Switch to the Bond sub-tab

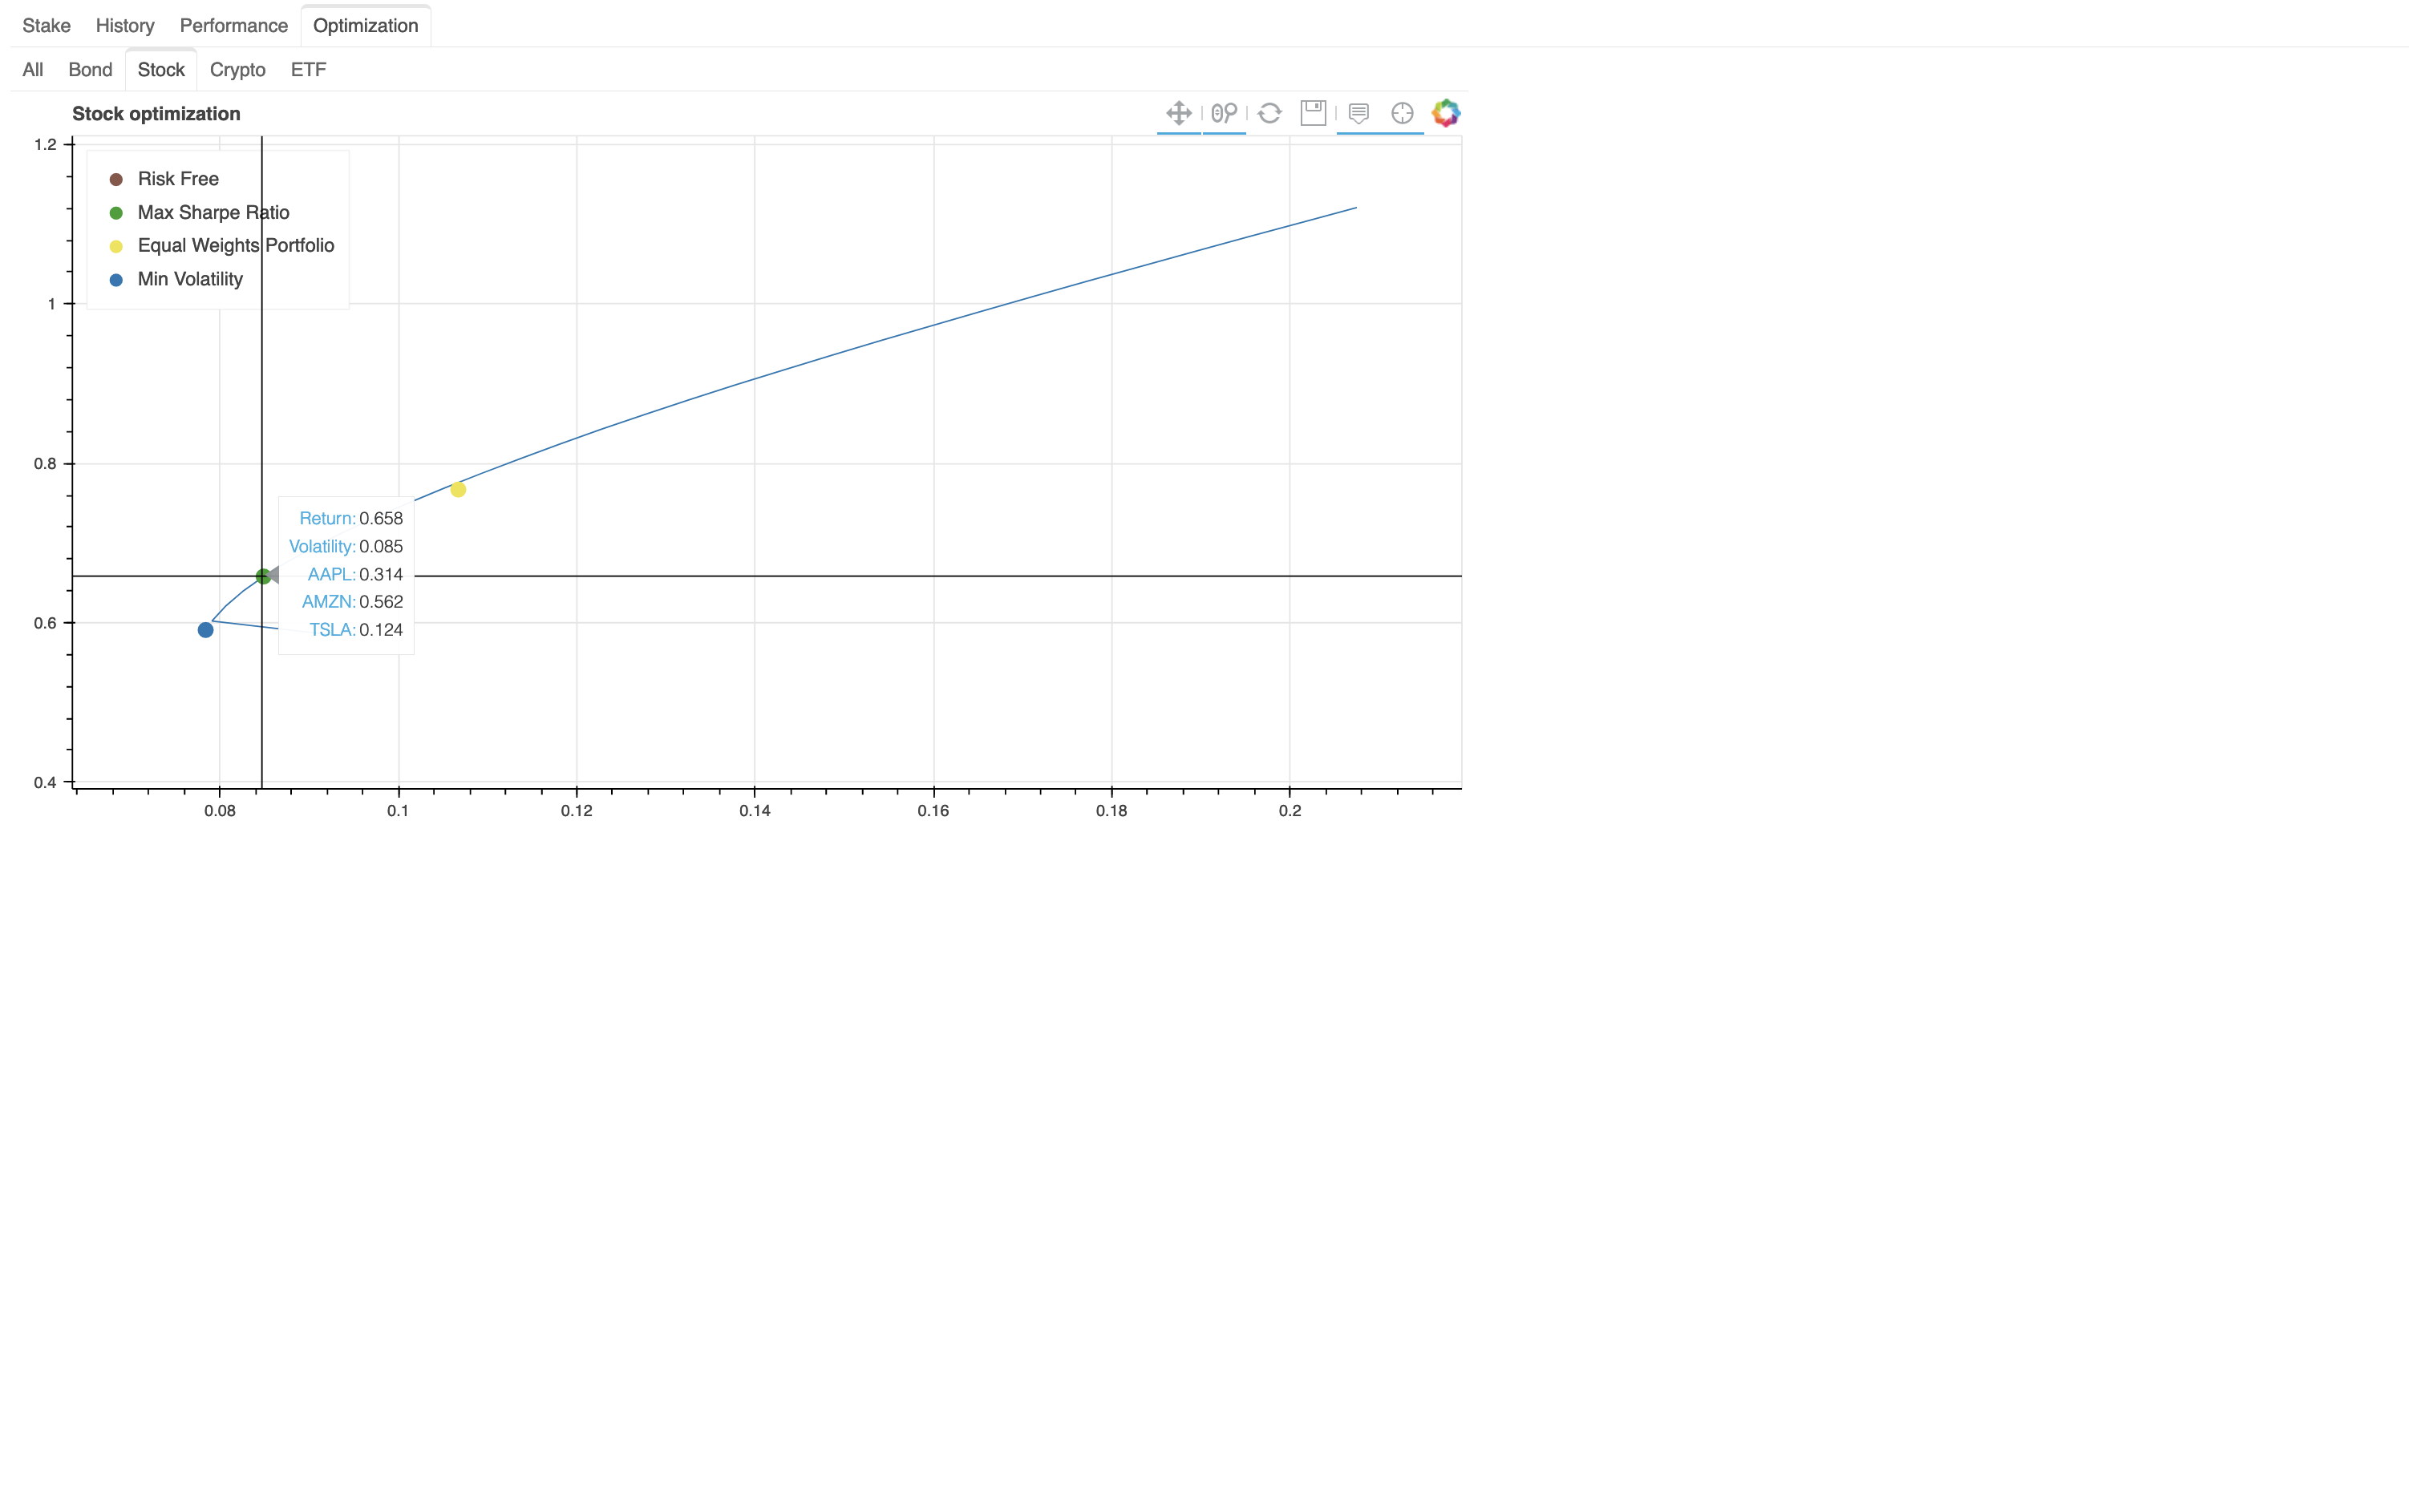pyautogui.click(x=90, y=70)
